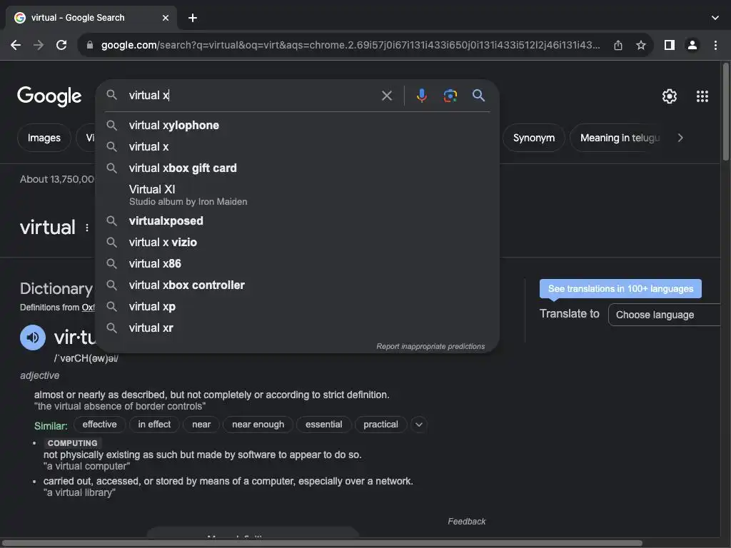The height and width of the screenshot is (548, 731).
Task: Open a new tab with the plus icon
Action: click(193, 18)
